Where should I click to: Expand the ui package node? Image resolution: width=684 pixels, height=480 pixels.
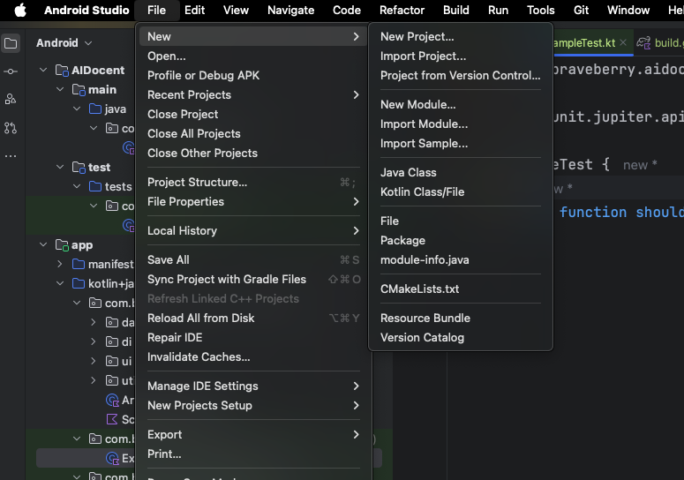[94, 361]
